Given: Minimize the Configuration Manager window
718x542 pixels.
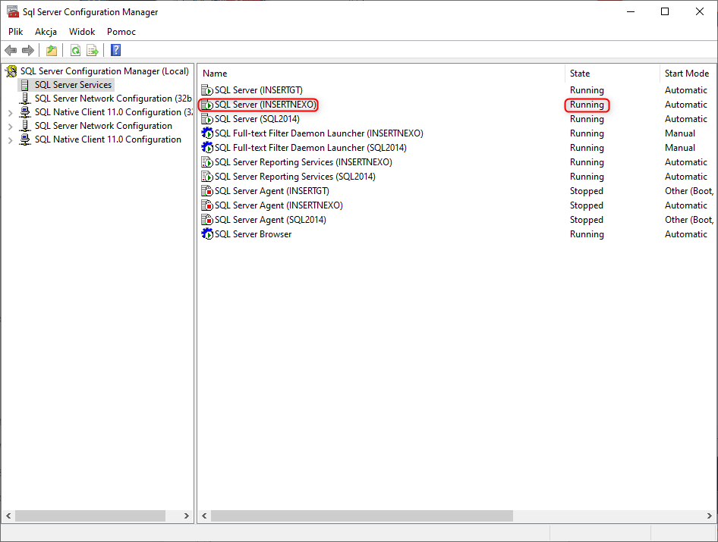Looking at the screenshot, I should [x=631, y=11].
